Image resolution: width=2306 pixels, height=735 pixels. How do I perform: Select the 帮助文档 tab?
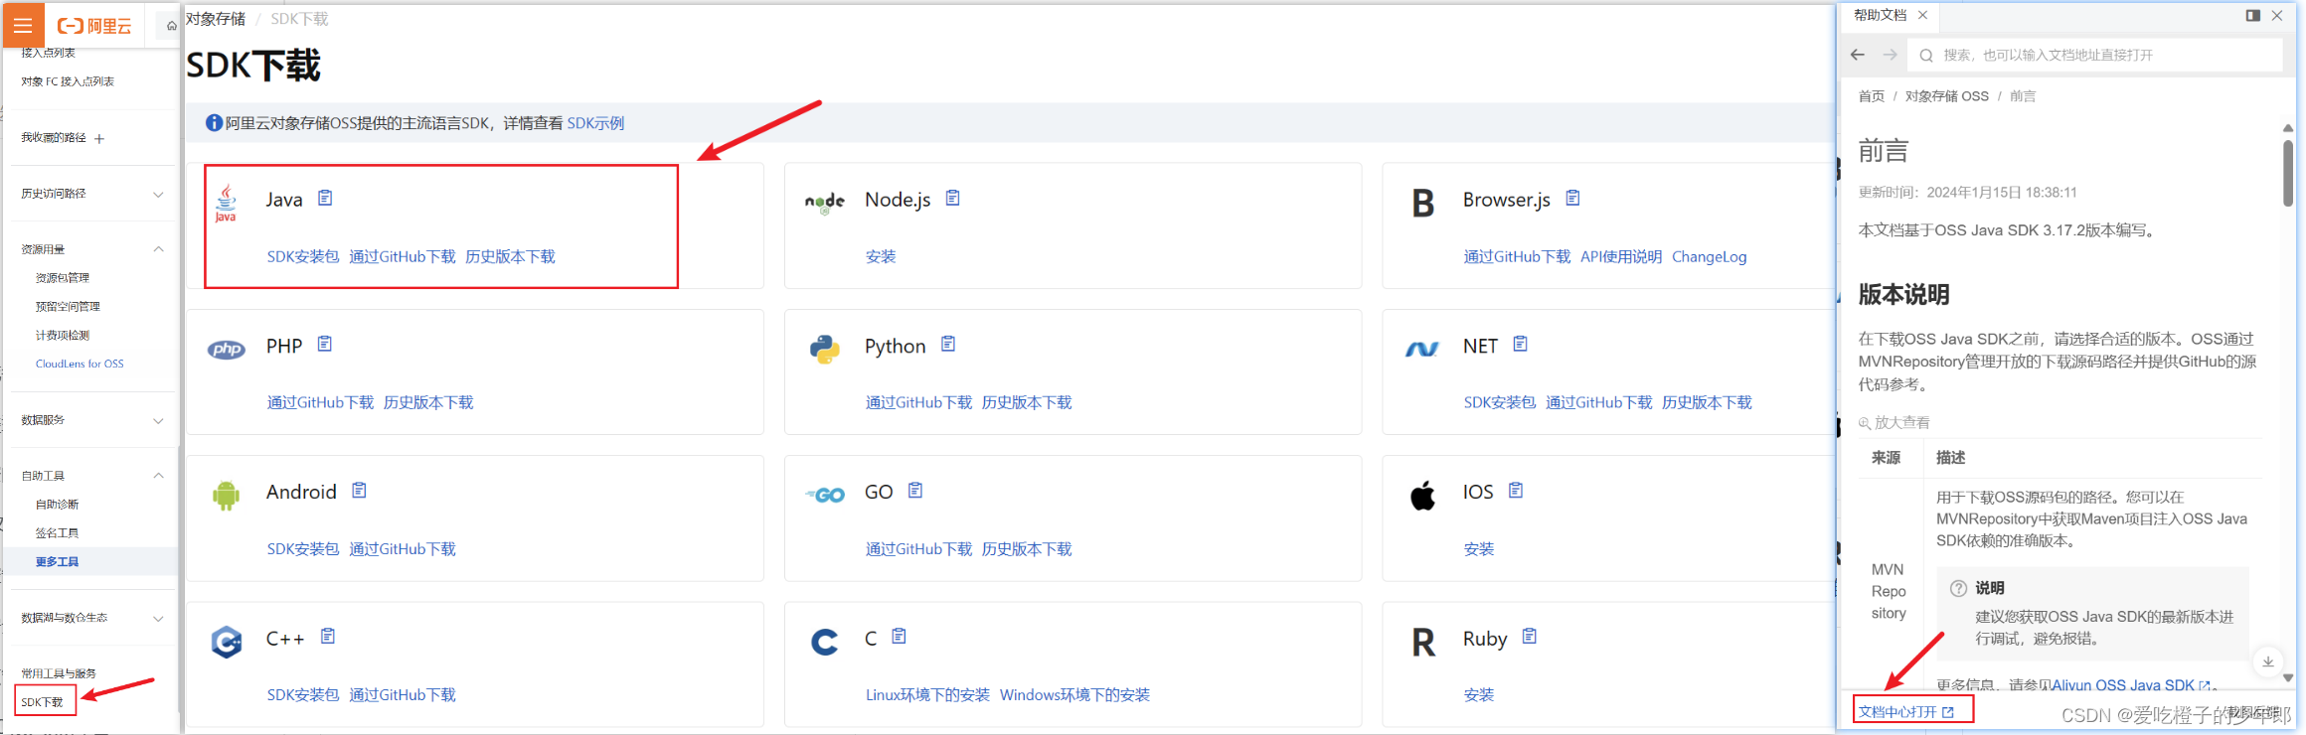tap(1880, 15)
